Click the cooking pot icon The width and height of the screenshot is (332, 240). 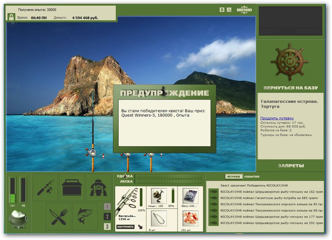point(18,220)
